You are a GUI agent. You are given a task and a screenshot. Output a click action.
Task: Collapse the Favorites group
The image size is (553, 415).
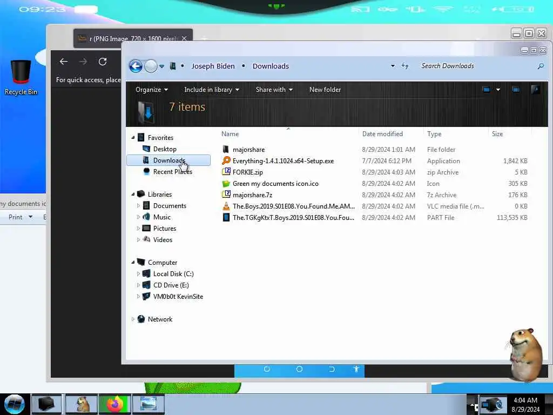click(x=133, y=137)
